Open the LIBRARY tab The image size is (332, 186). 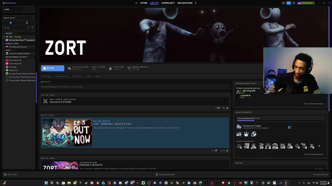pyautogui.click(x=154, y=3)
